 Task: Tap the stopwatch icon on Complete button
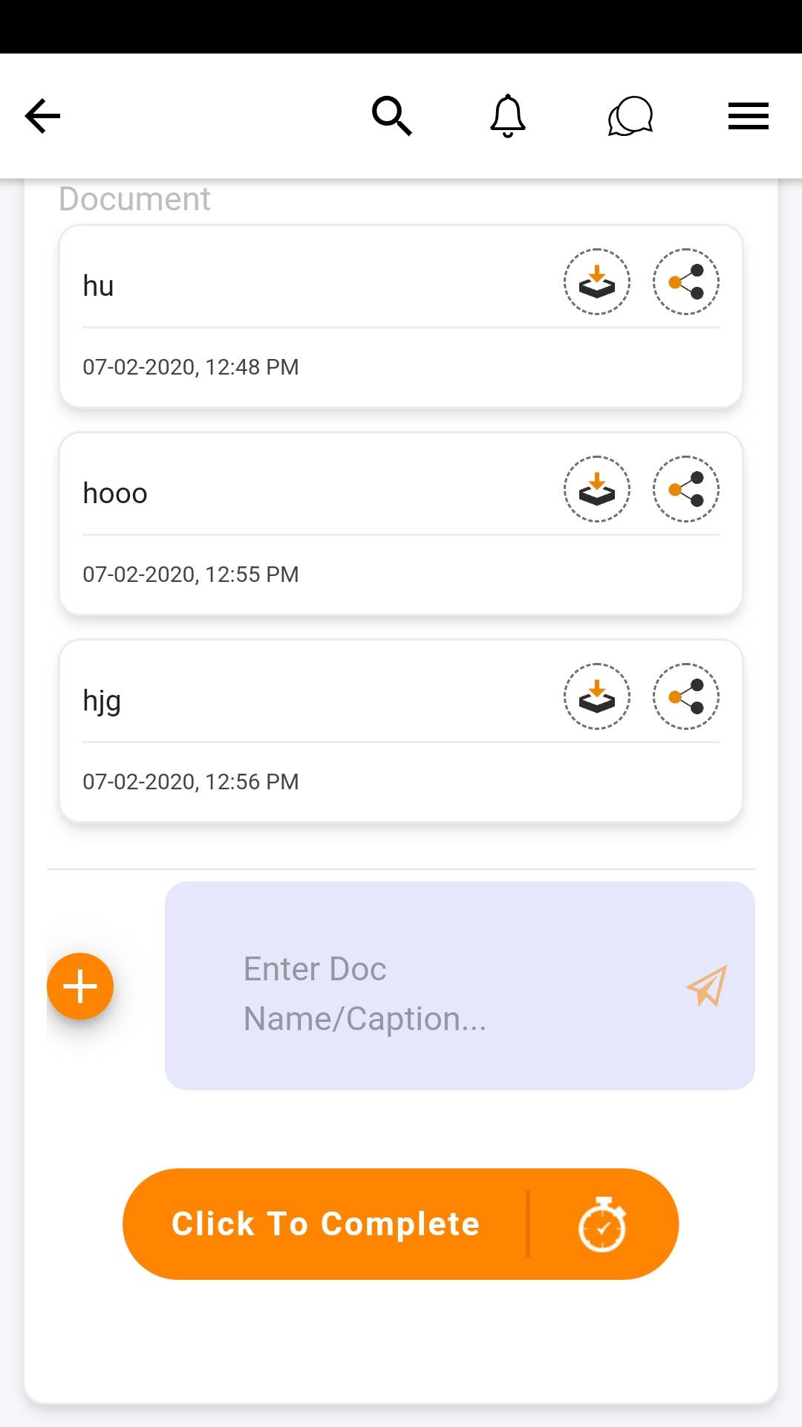coord(602,1224)
